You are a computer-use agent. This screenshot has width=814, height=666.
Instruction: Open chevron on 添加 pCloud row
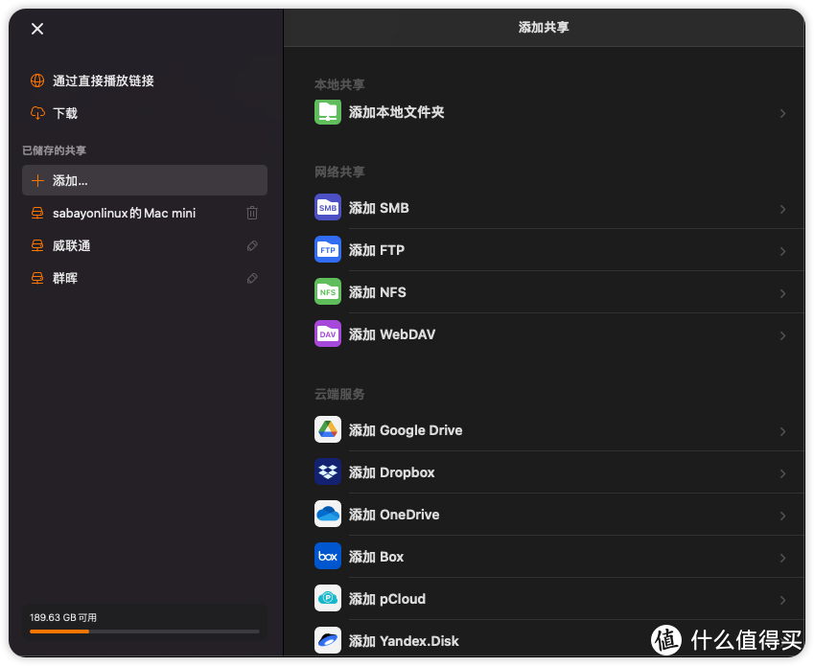pos(782,600)
